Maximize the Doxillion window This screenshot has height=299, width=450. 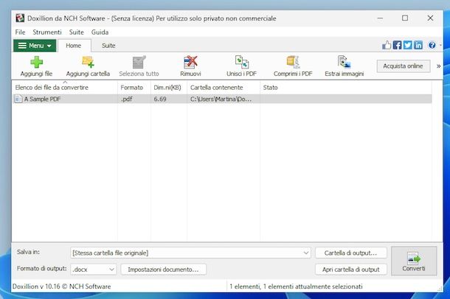(405, 18)
